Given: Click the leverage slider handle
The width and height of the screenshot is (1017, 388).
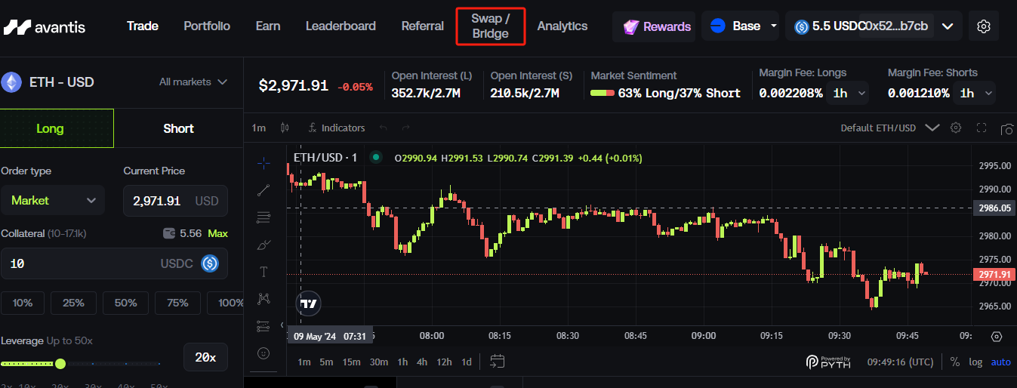Looking at the screenshot, I should click(60, 364).
